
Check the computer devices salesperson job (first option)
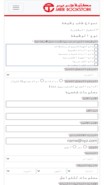click(96, 46)
